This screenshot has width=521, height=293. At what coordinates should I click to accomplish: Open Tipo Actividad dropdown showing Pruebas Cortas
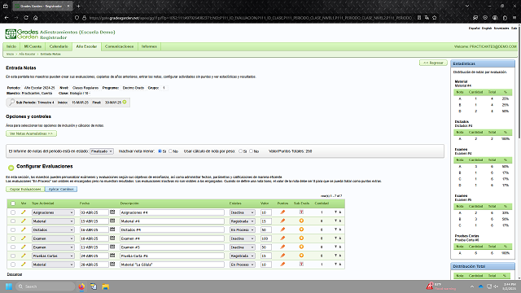click(53, 256)
